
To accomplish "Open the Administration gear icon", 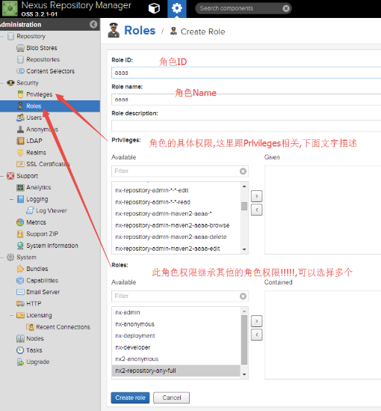I will [x=177, y=8].
